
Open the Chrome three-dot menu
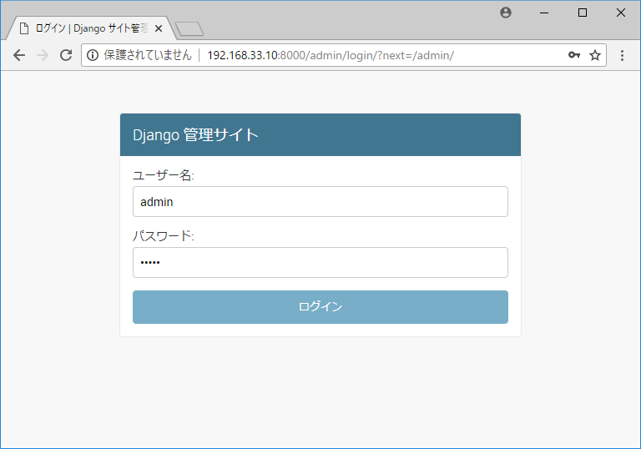622,55
